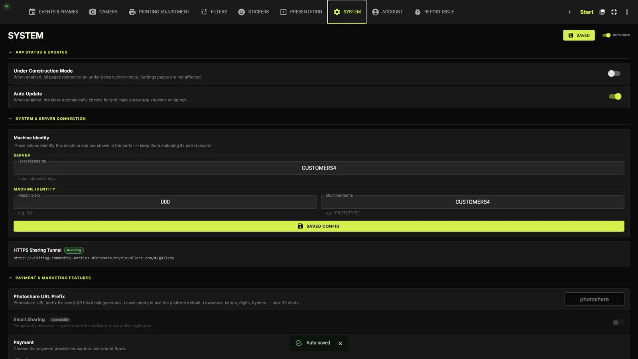Click the exit fullscreen icon
Image resolution: width=638 pixels, height=359 pixels.
[614, 12]
